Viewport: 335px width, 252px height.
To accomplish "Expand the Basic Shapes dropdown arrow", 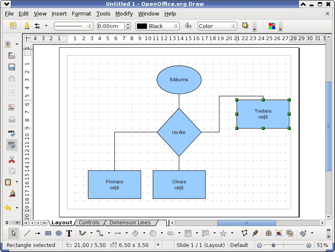I will 144,233.
